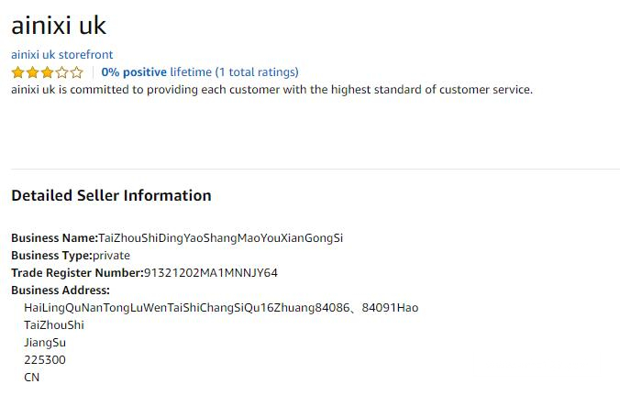The image size is (620, 395).
Task: Click the country code "CN"
Action: click(32, 378)
